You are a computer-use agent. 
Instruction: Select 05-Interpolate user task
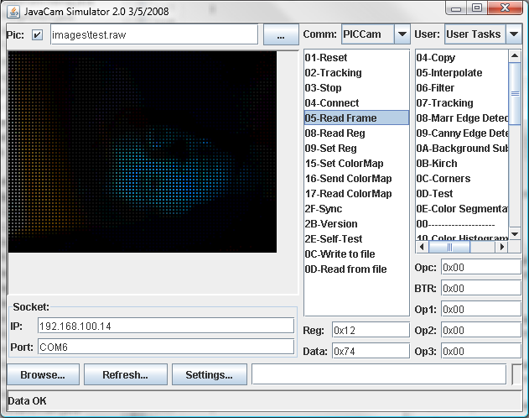[462, 73]
